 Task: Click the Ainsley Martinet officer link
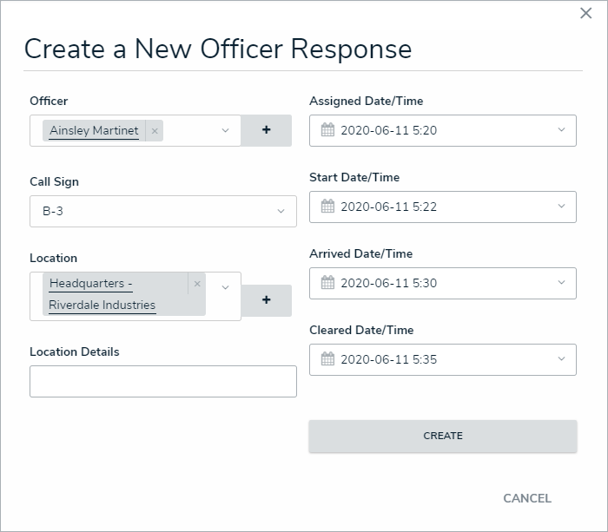point(94,131)
